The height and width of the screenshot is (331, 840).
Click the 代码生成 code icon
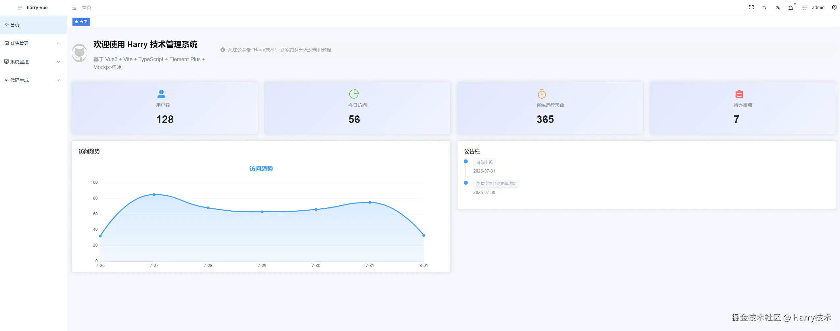pyautogui.click(x=7, y=80)
